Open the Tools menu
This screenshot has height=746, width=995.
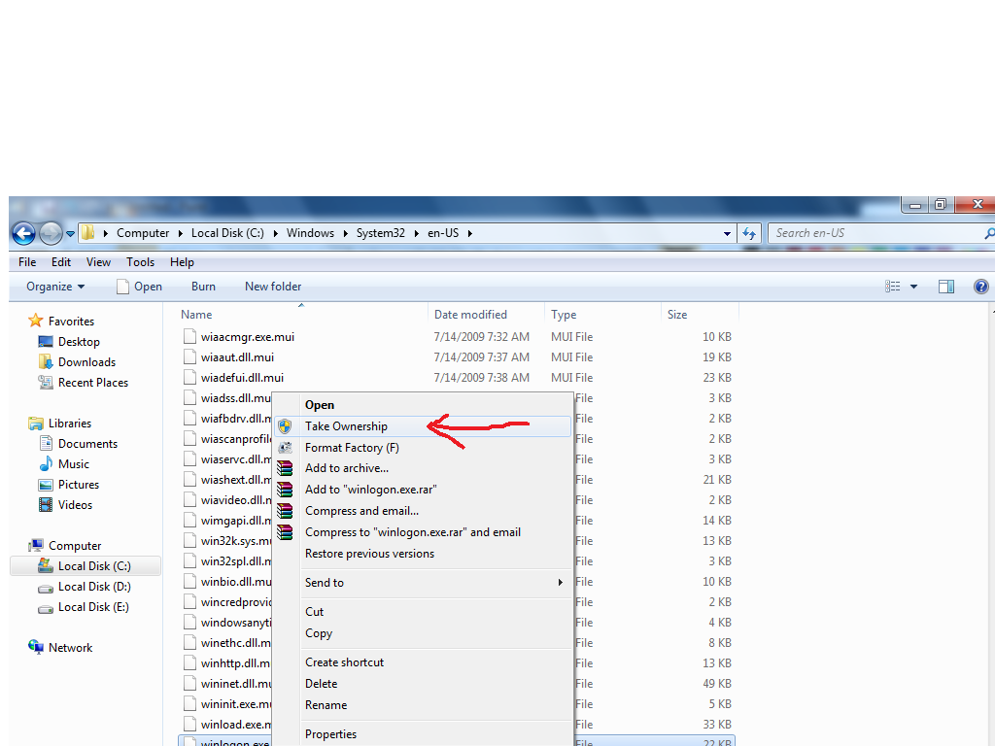coord(140,262)
